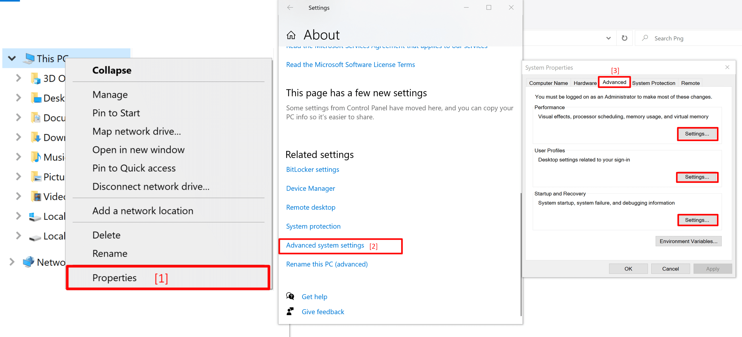
Task: Select Map network drive menu entry
Action: coord(137,131)
